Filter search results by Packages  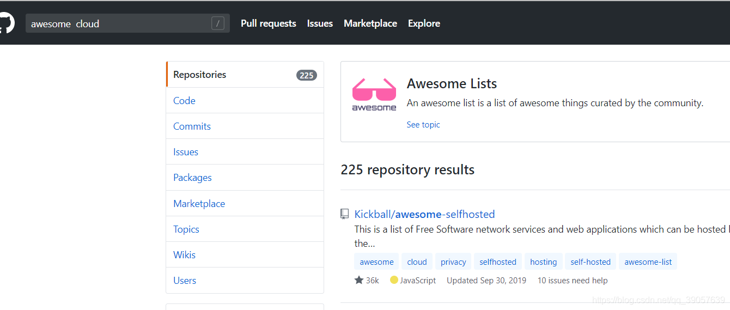click(245, 177)
